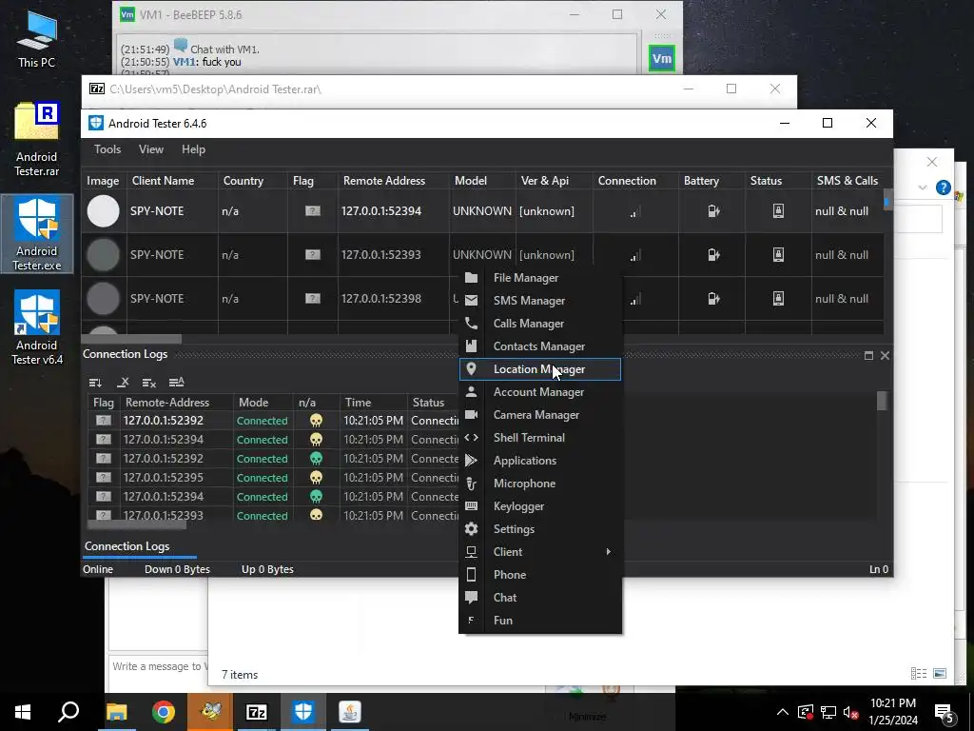Click the folder icon beside File Manager

point(472,278)
